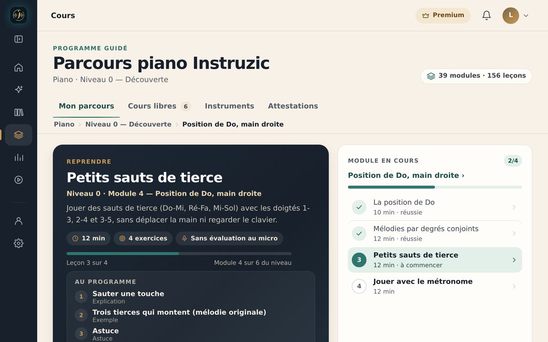Expand chevron on Jouer avec le métronome row
Viewport: 548px width, 342px height.
514,286
